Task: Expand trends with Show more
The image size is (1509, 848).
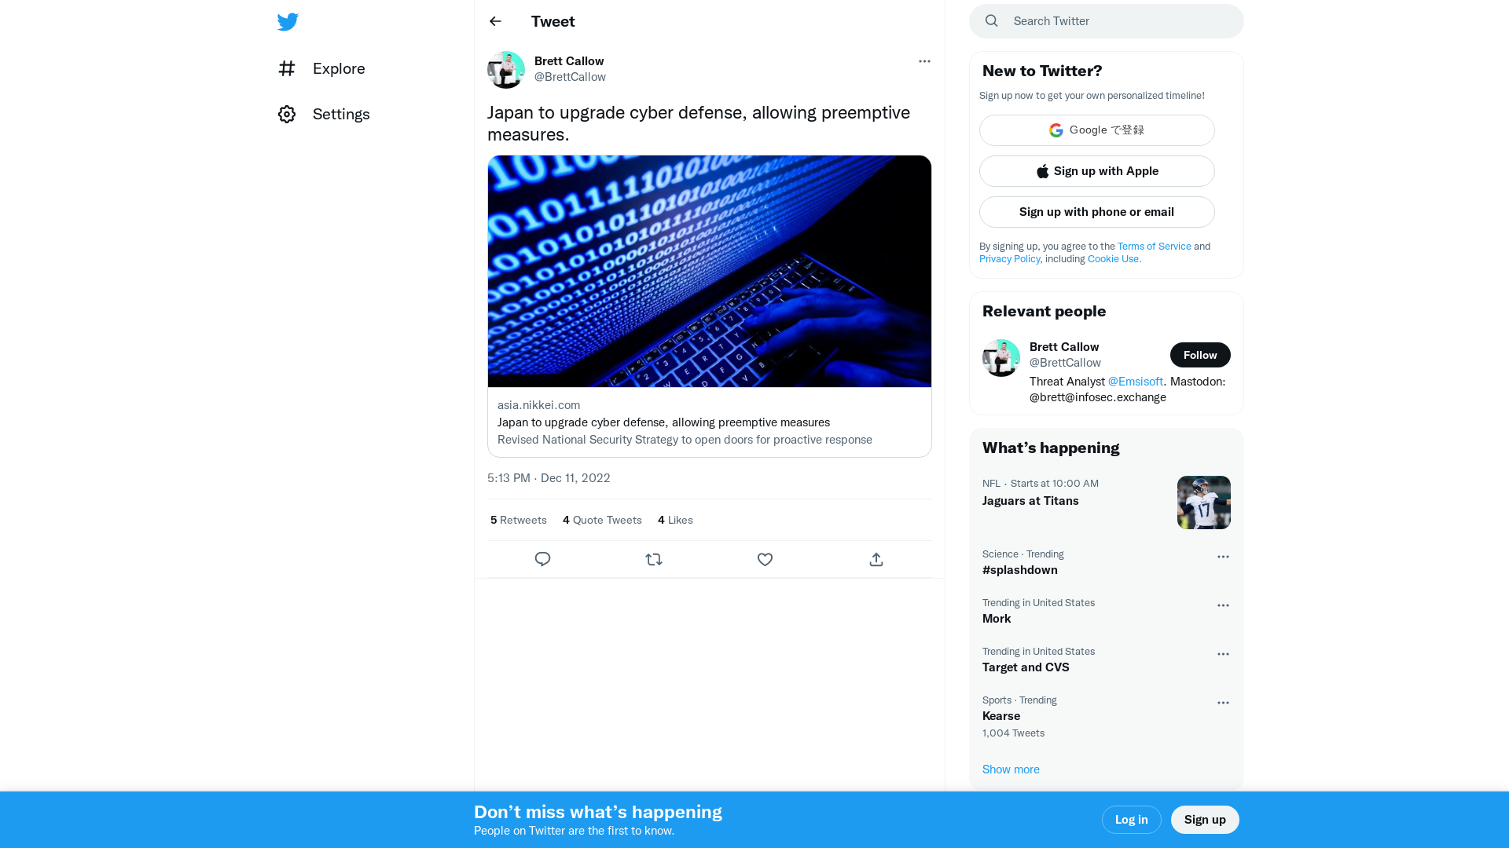Action: click(x=1011, y=769)
